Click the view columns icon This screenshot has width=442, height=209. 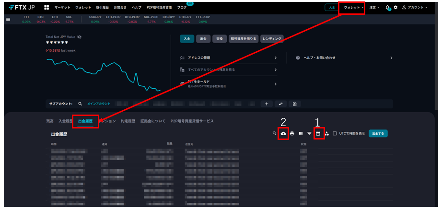[301, 133]
